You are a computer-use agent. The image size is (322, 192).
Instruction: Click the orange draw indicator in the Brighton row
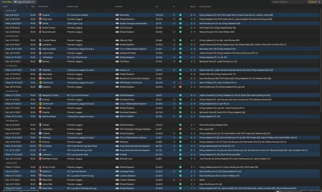click(x=180, y=87)
